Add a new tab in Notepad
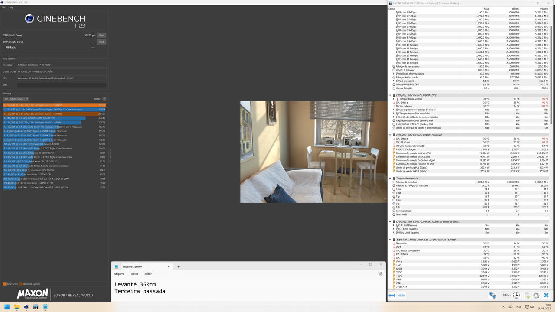555x312 pixels. tap(178, 266)
